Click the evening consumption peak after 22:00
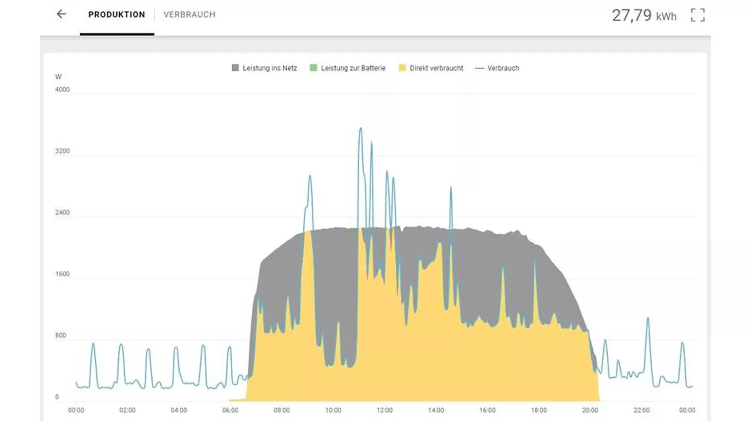 coord(648,319)
